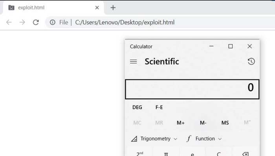275x156 pixels.
Task: Open the calculator hamburger navigation menu
Action: click(x=133, y=62)
